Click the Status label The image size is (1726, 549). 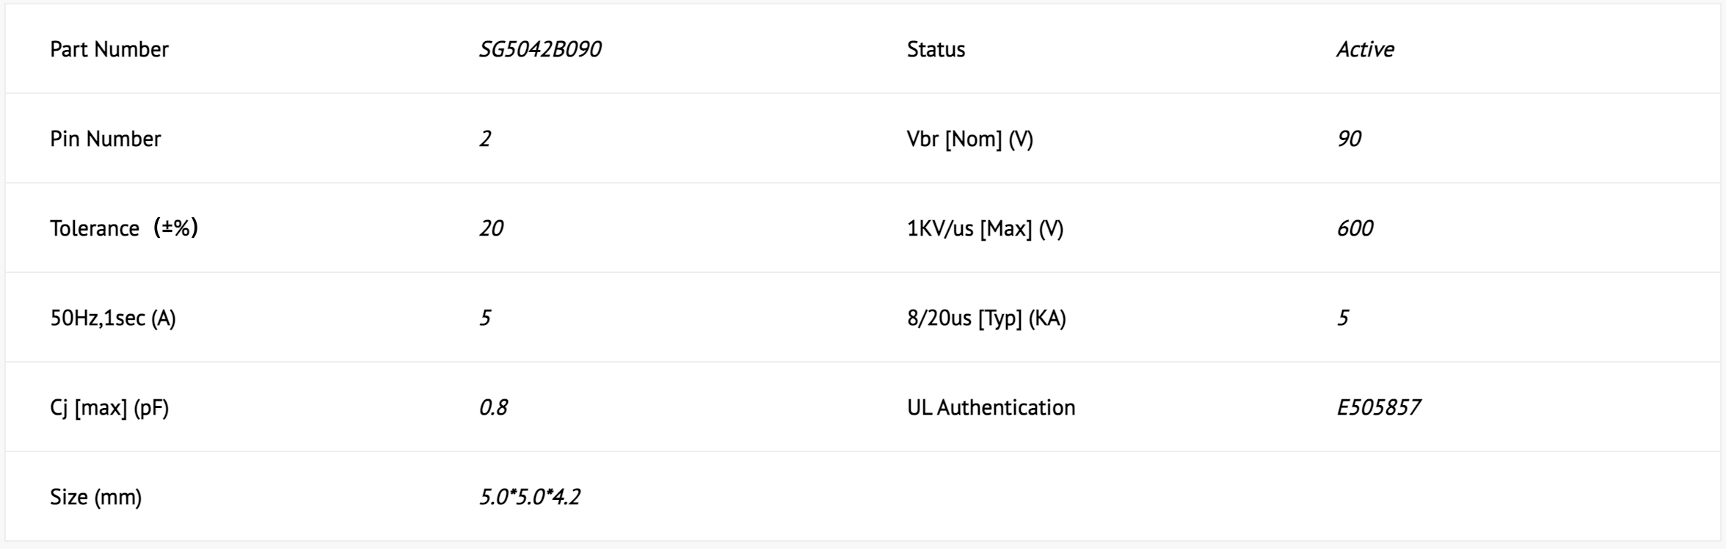(936, 49)
